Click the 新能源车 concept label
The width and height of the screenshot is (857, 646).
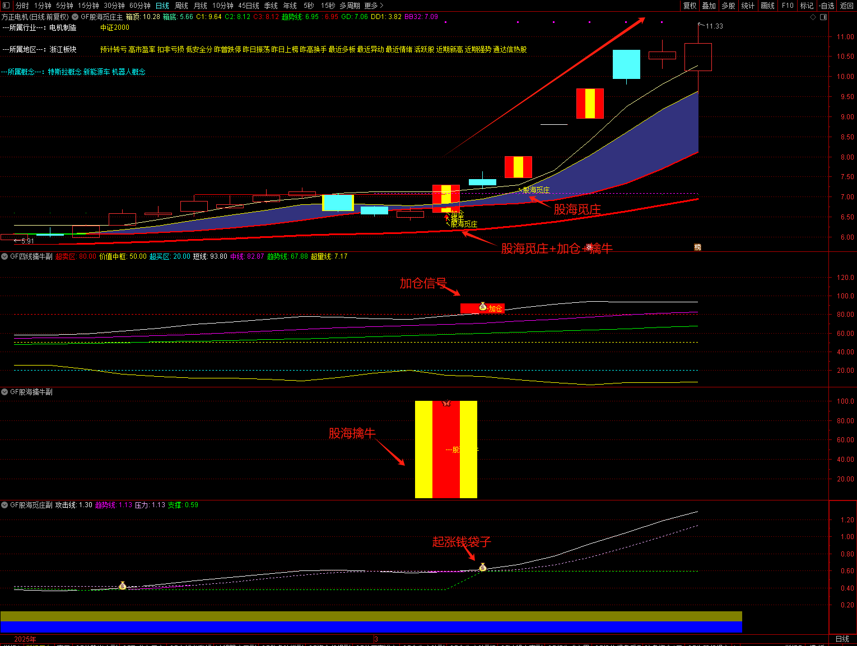pos(96,72)
